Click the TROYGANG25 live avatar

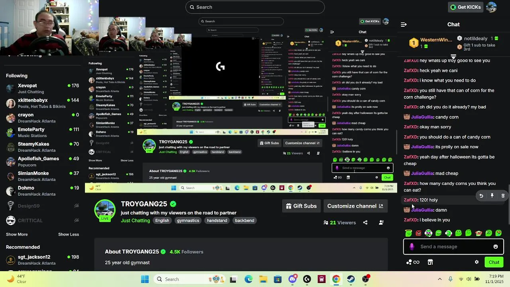click(x=105, y=210)
